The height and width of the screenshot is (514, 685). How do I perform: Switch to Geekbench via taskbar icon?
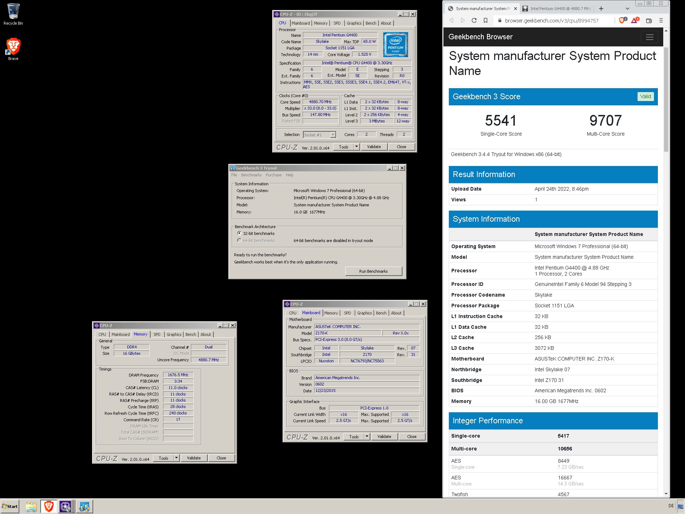(x=85, y=507)
